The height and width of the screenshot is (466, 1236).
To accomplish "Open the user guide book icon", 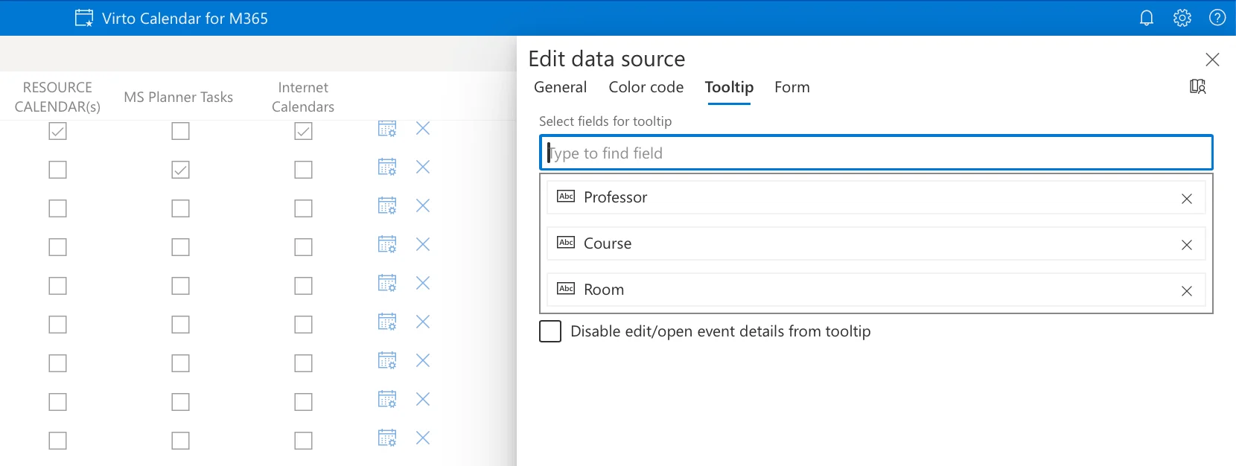I will coord(1197,86).
